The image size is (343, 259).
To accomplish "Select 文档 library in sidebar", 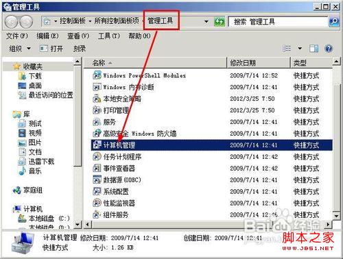I will point(35,152).
